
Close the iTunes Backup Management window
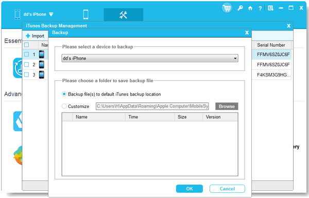click(289, 26)
